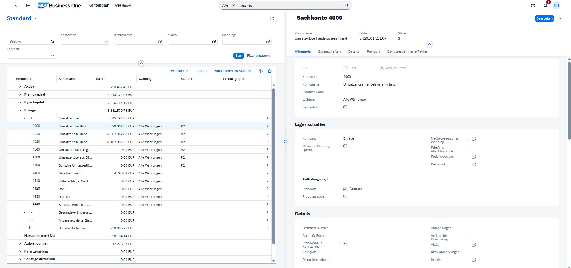The height and width of the screenshot is (268, 571).
Task: Open the navigation list icon beside the back arrow
Action: (28, 5)
